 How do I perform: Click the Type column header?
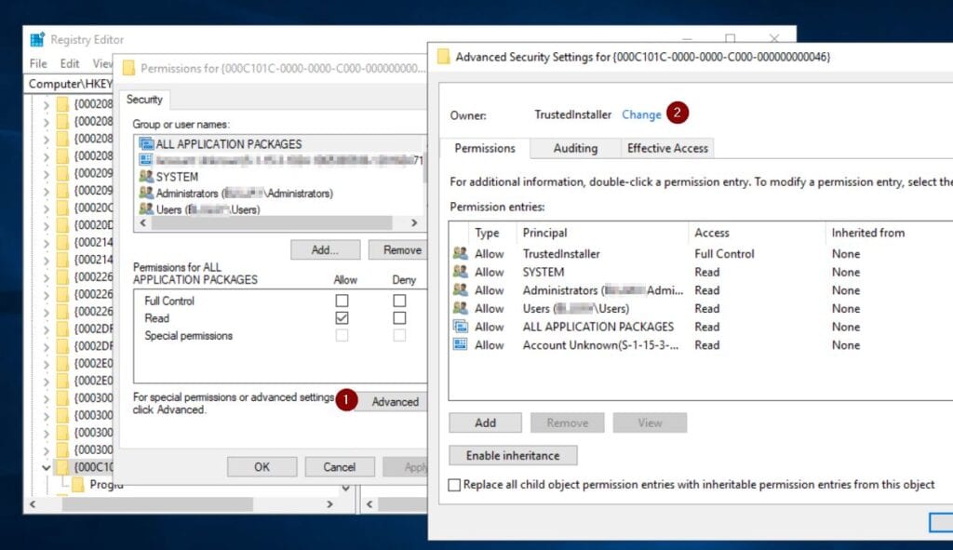(487, 233)
